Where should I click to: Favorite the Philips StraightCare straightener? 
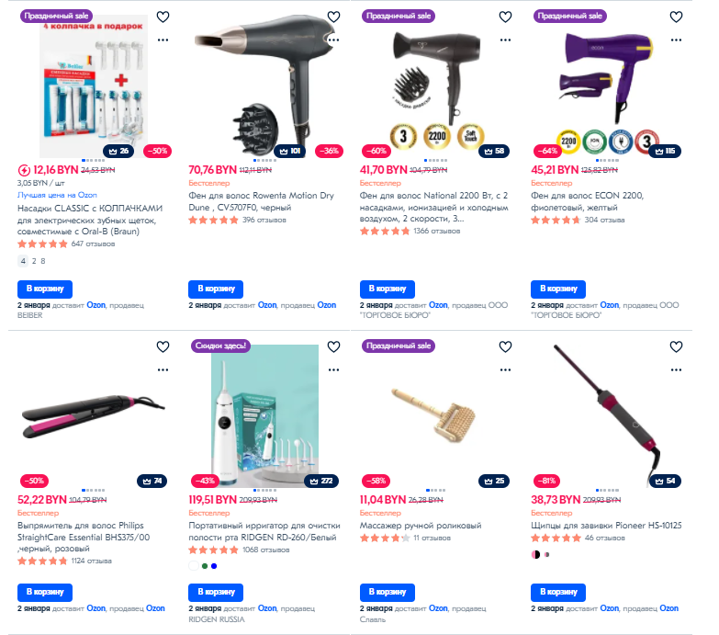coord(163,346)
